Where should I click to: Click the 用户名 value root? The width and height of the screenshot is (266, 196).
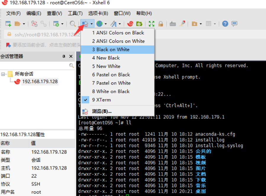(x=36, y=192)
